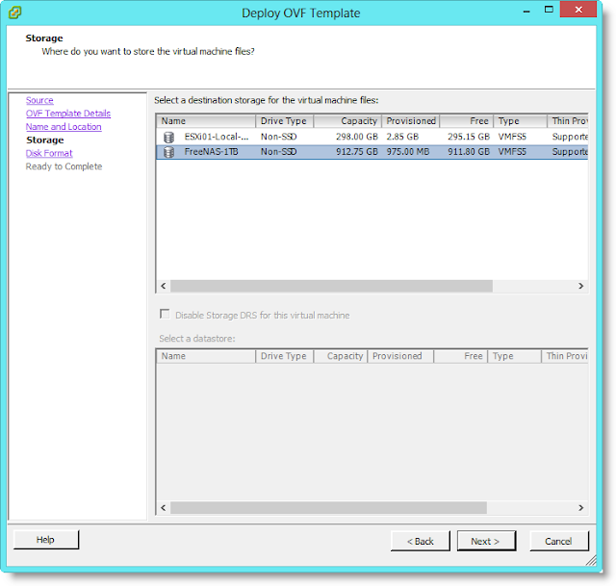This screenshot has height=586, width=616.
Task: Click the < Back button
Action: pyautogui.click(x=421, y=541)
